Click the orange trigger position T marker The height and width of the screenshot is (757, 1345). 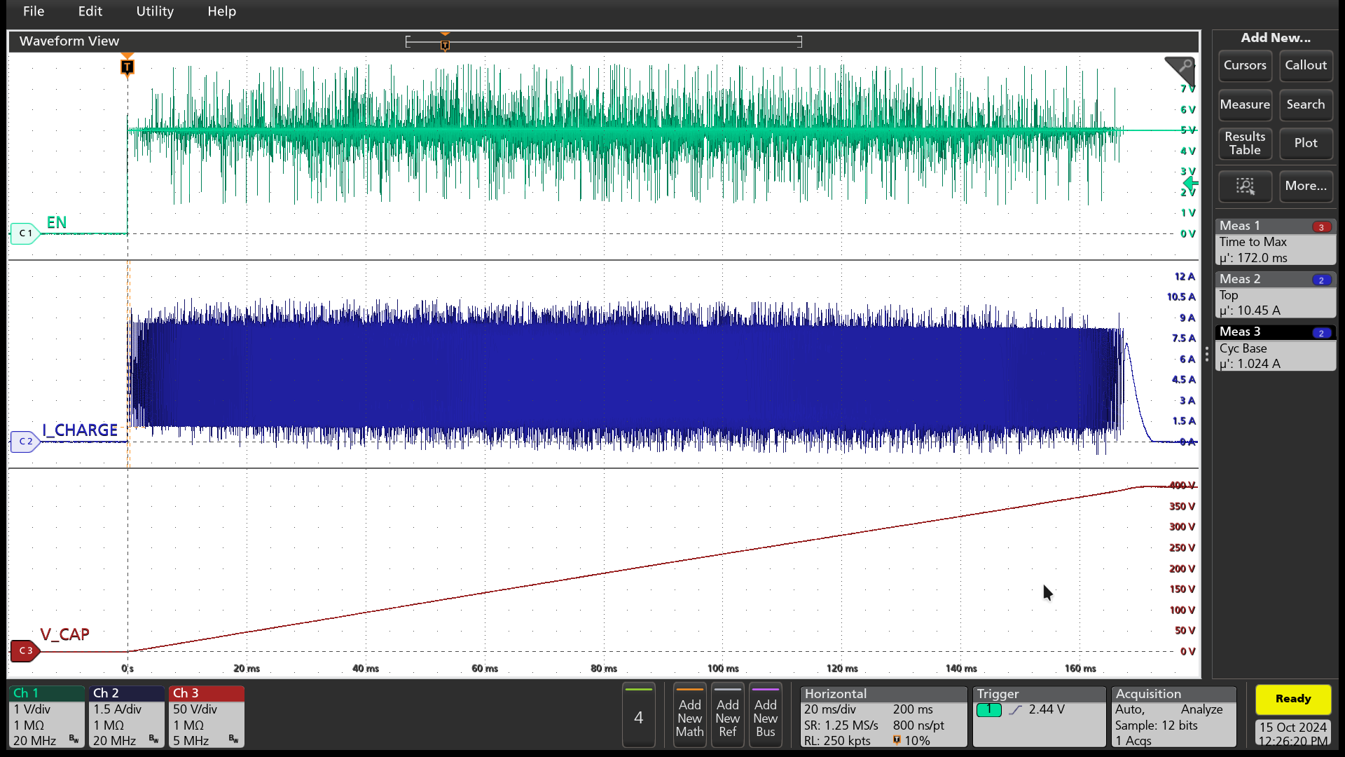point(127,67)
